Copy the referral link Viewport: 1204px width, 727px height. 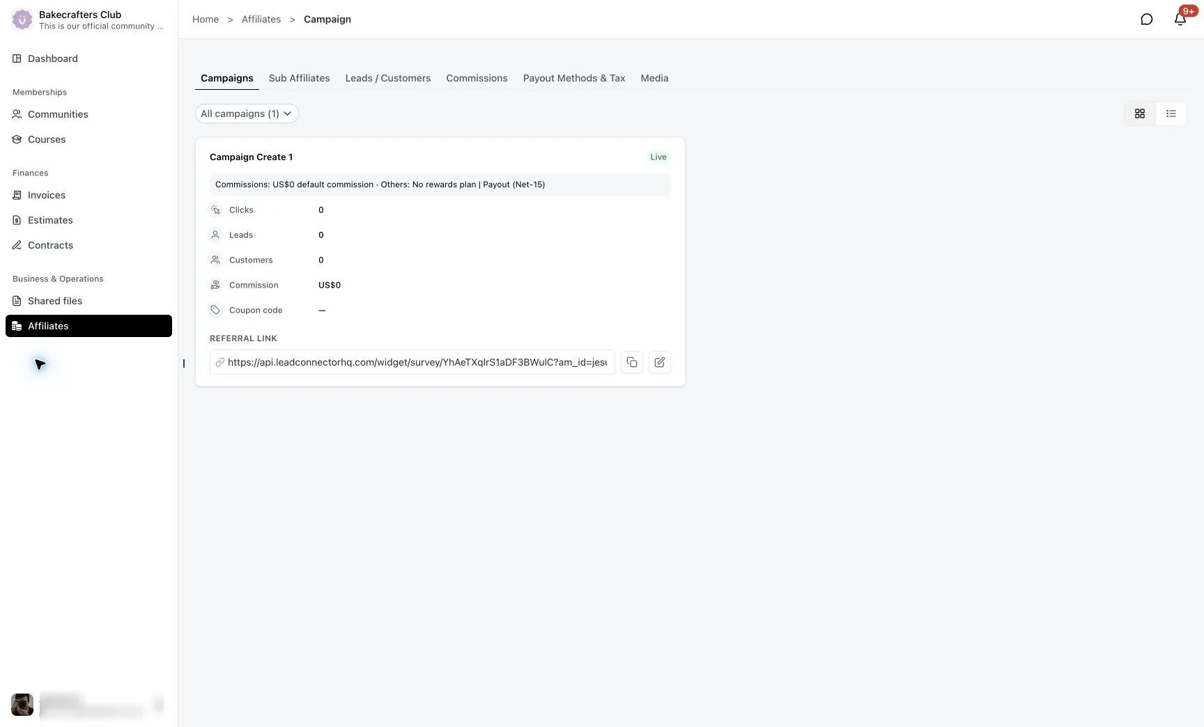pos(632,362)
